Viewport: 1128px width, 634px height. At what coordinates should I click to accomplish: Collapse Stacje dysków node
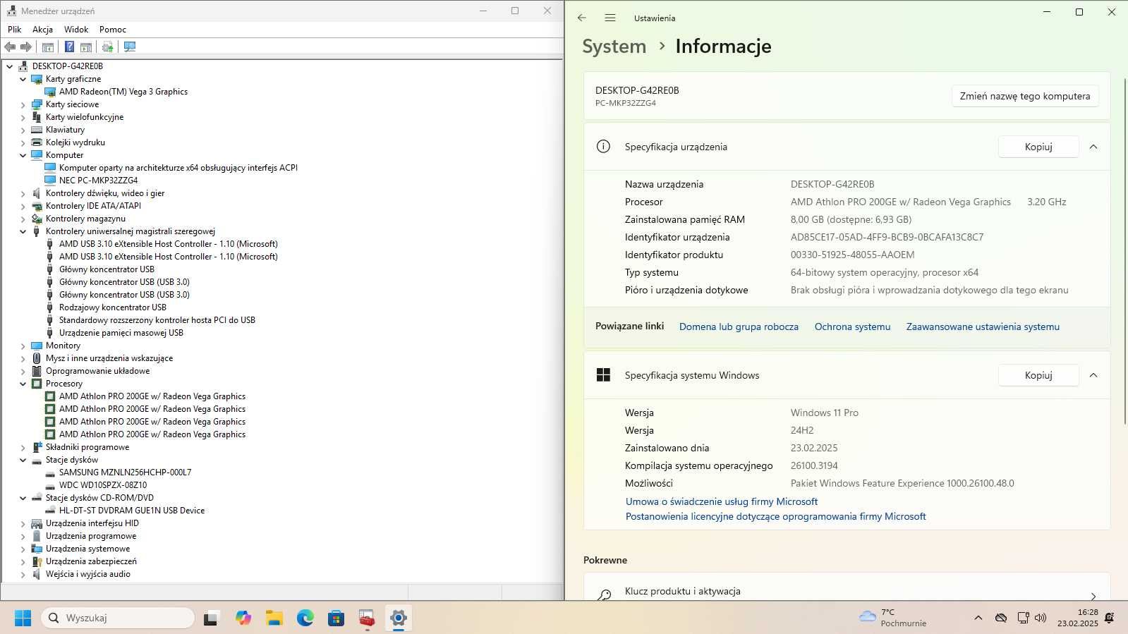coord(23,460)
